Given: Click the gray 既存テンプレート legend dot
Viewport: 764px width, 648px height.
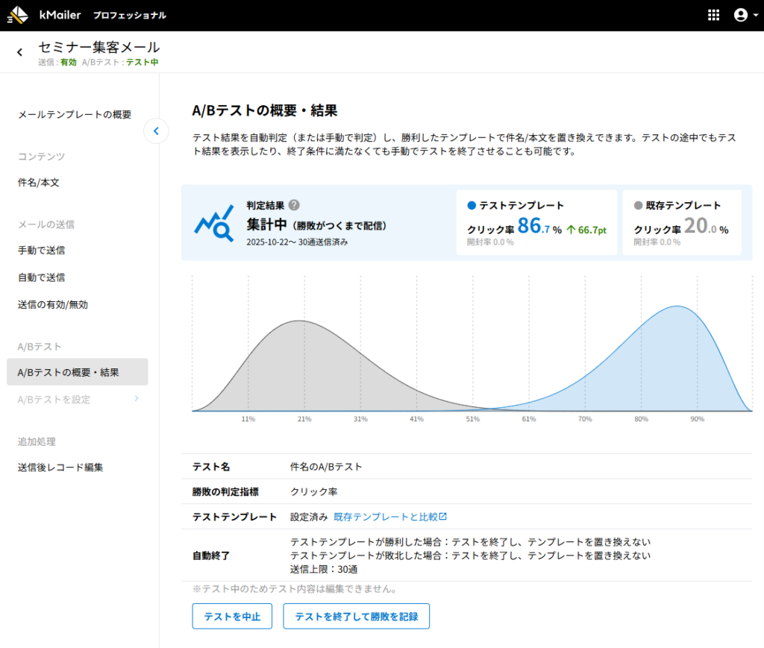Looking at the screenshot, I should [x=638, y=206].
